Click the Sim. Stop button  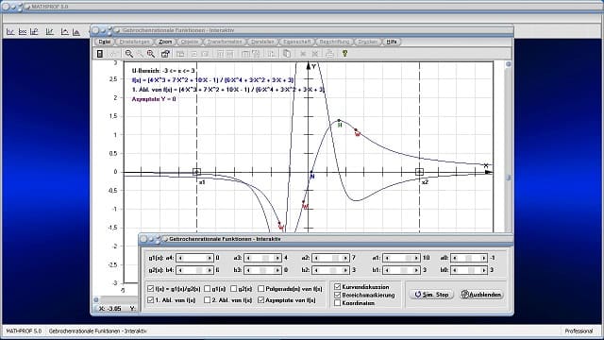(x=431, y=294)
